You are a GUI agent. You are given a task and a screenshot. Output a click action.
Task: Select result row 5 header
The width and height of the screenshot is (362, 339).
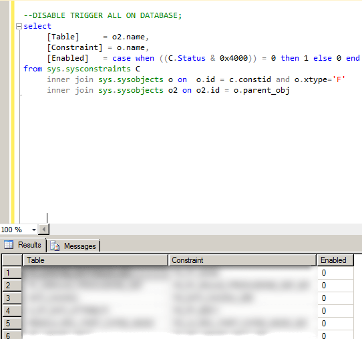[12, 324]
